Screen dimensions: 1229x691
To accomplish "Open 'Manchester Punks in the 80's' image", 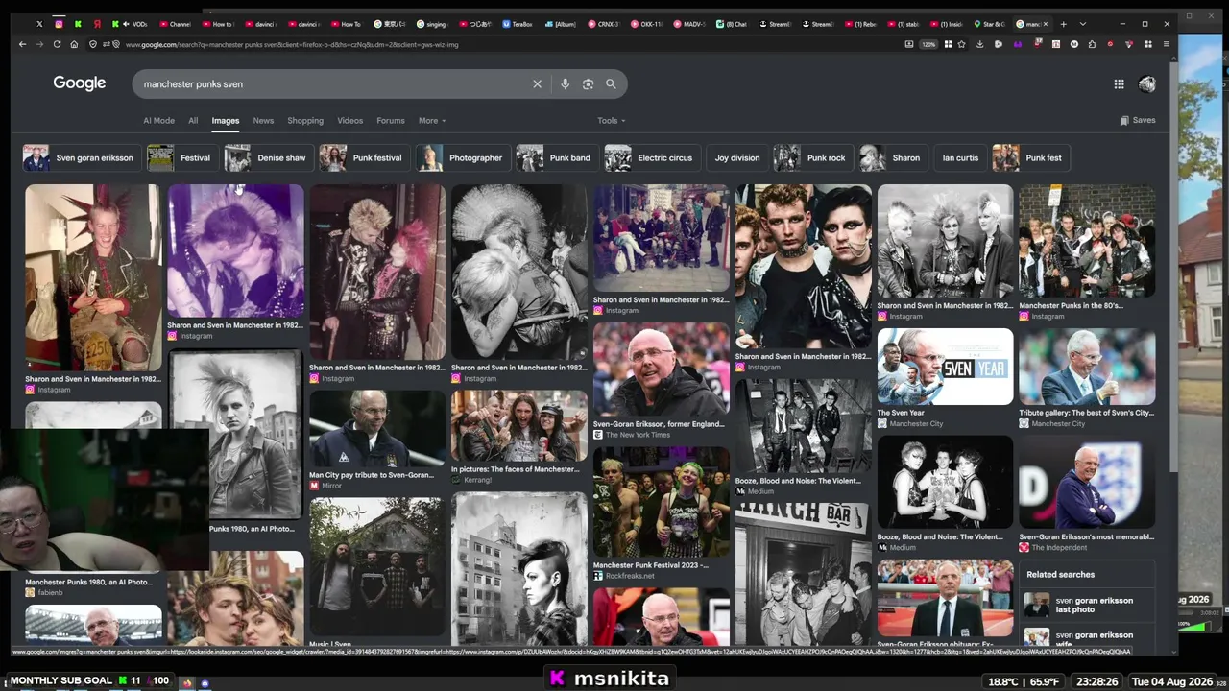I will [1087, 242].
